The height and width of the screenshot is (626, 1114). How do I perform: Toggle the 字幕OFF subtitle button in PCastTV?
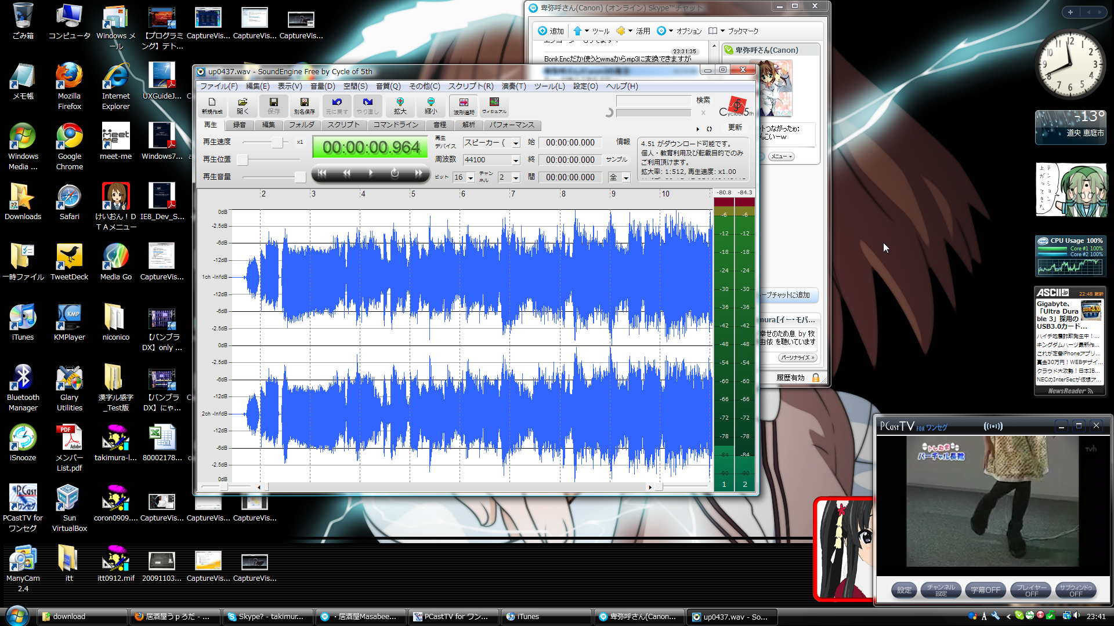(986, 590)
